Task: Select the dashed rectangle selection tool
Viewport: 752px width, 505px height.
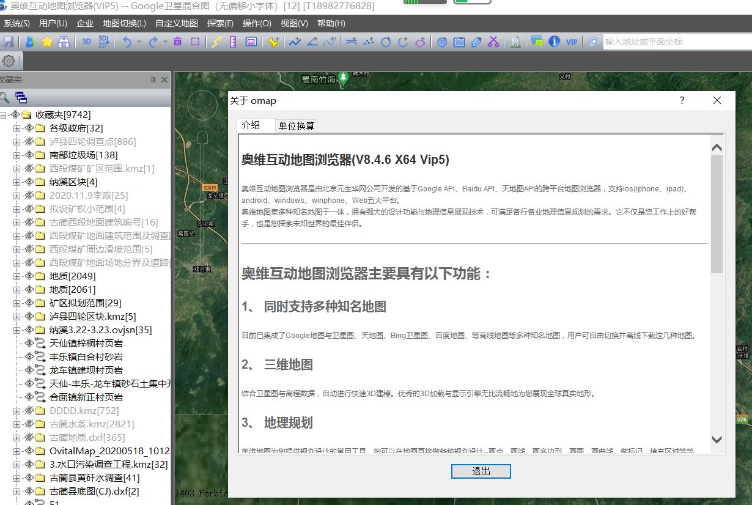Action: [x=195, y=42]
